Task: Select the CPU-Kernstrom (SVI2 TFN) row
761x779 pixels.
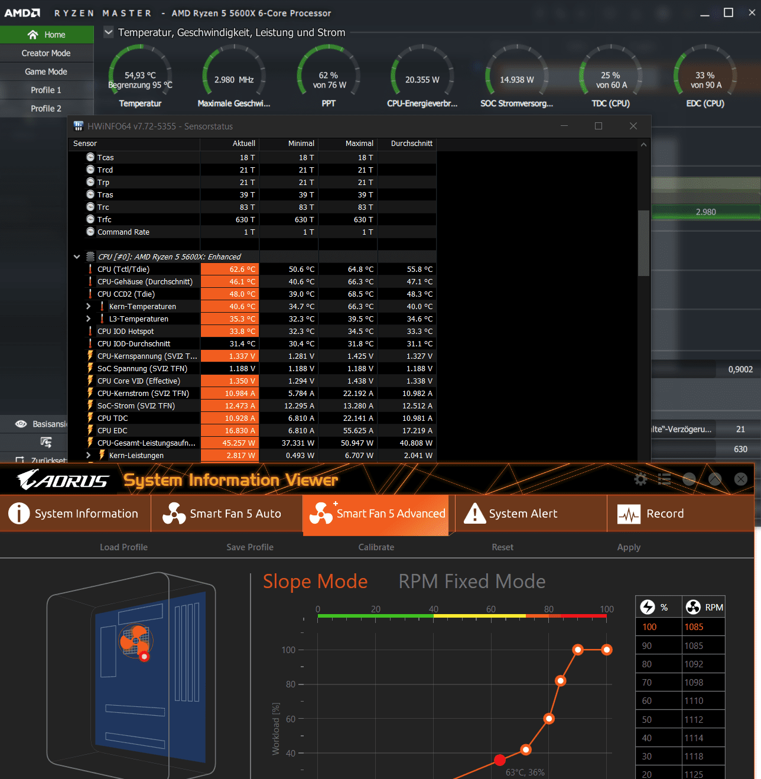Action: pos(252,393)
